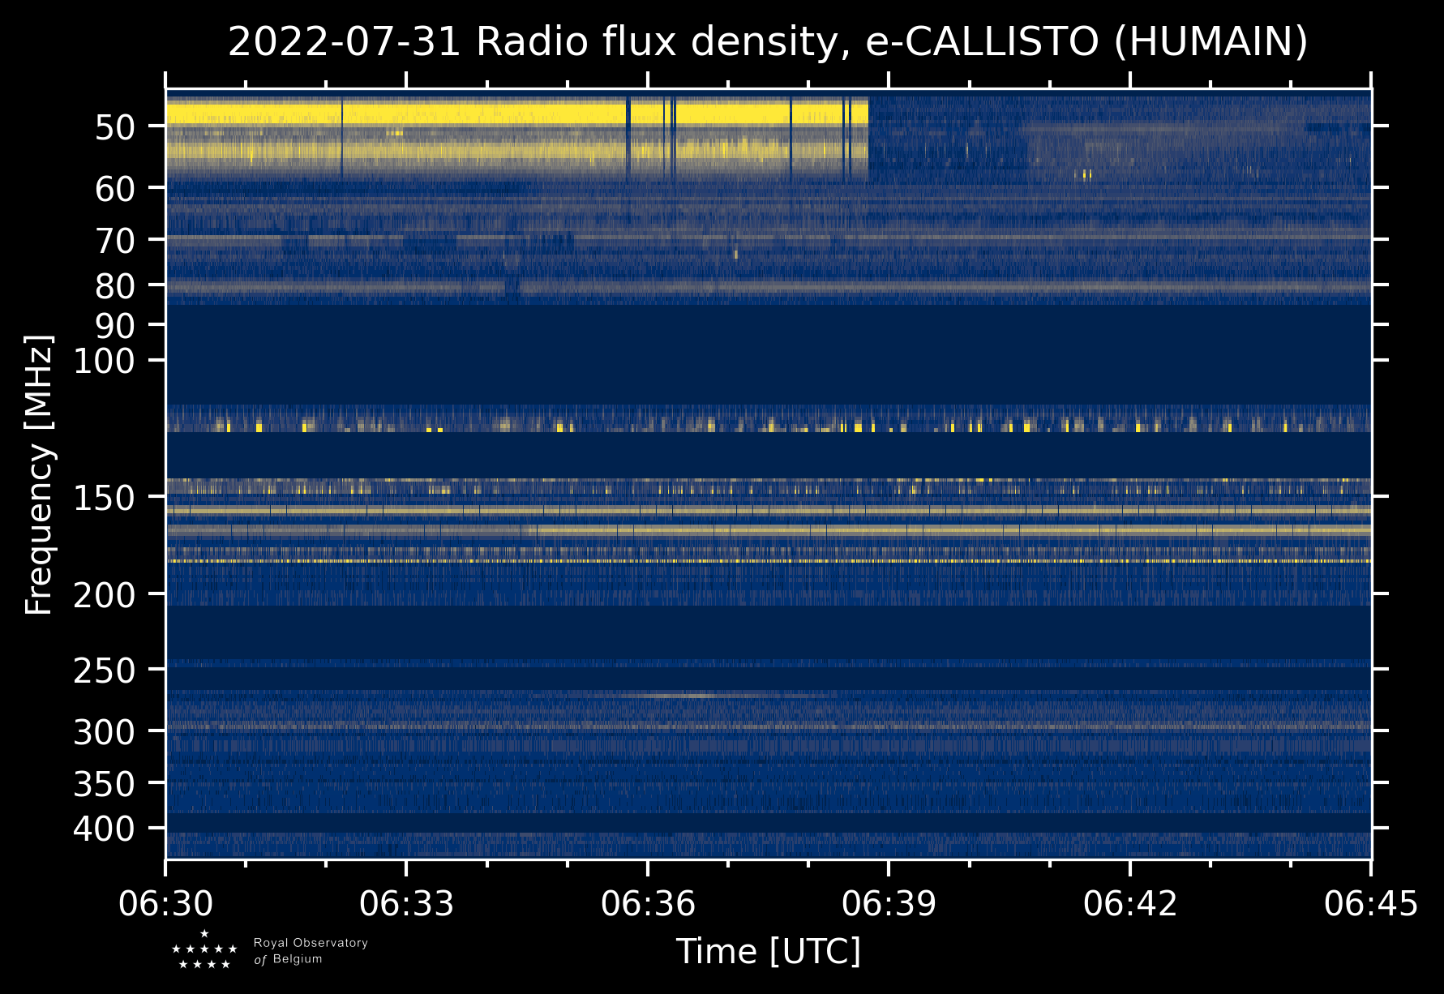Screen dimensions: 1444x994
Task: Select the 06:45 end time label
Action: [x=1371, y=903]
